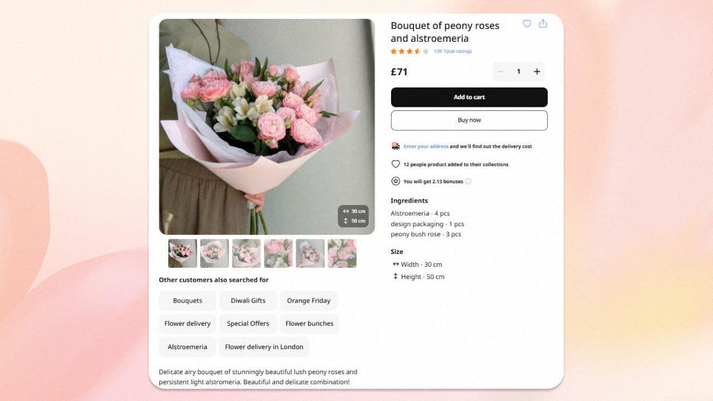Click the star icon next to bonuses

tap(395, 181)
